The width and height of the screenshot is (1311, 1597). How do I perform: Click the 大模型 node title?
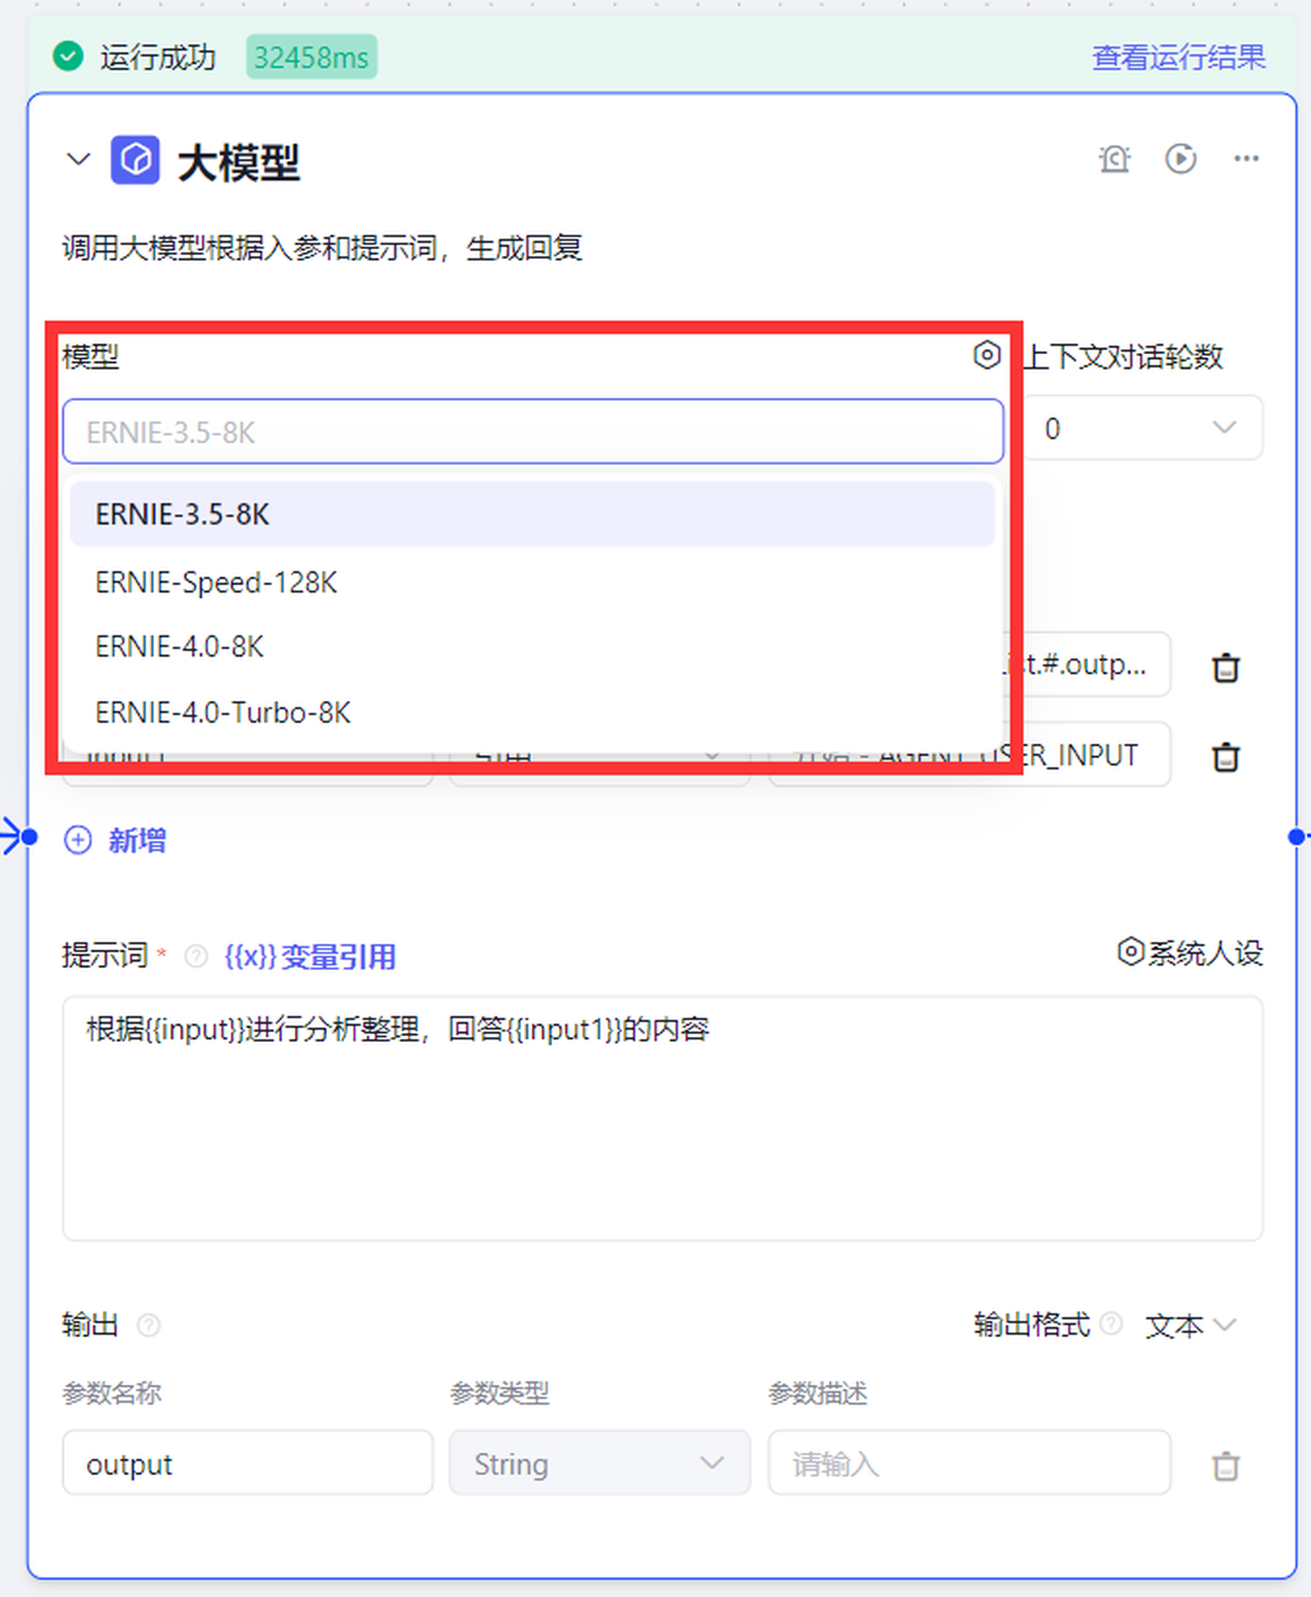[238, 162]
